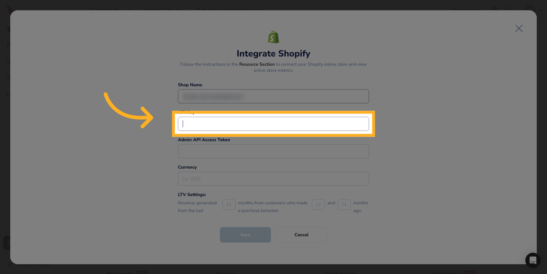547x274 pixels.
Task: Open the chat support widget
Action: pyautogui.click(x=532, y=260)
